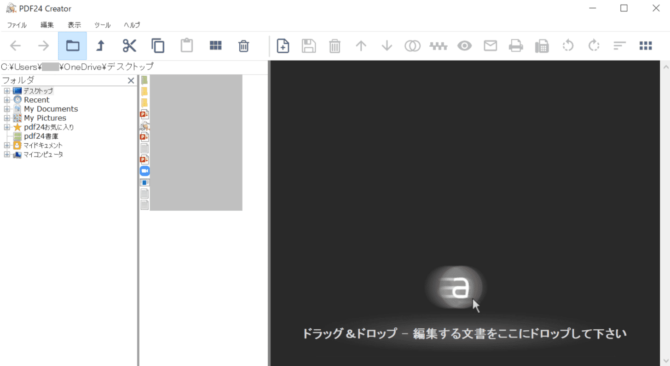The width and height of the screenshot is (670, 366).
Task: Select the PDF24 shortcut file icon
Action: click(144, 125)
